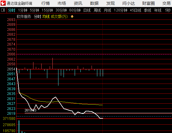Open the 市场 menu

point(62,3)
